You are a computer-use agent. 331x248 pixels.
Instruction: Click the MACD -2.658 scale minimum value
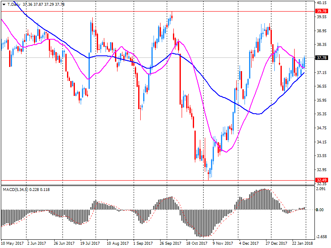tap(321, 237)
